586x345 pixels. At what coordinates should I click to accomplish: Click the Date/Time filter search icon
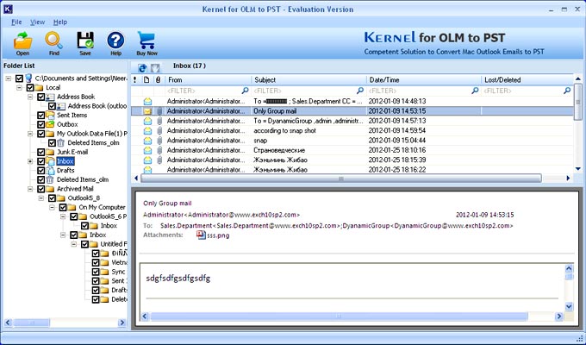pyautogui.click(x=475, y=91)
